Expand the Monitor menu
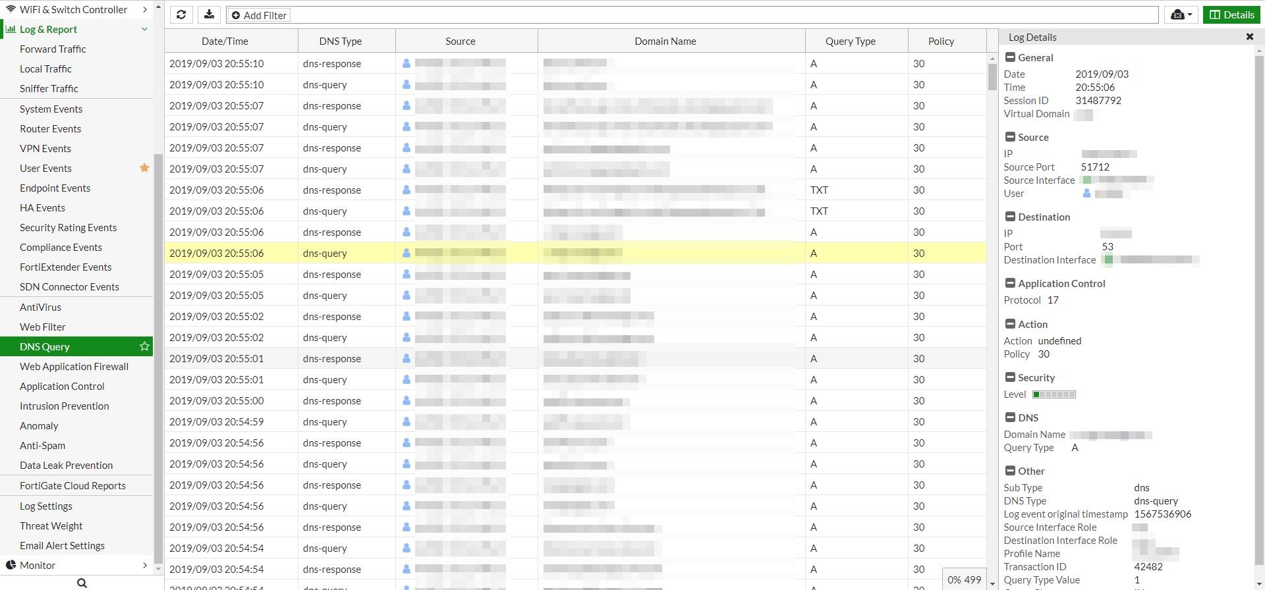This screenshot has height=590, width=1265. pos(144,565)
